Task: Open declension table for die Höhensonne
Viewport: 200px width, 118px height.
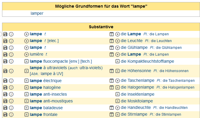Action: click(x=112, y=71)
